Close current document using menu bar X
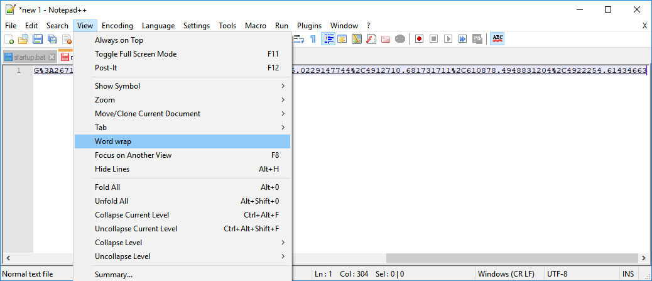The height and width of the screenshot is (281, 652). point(644,26)
